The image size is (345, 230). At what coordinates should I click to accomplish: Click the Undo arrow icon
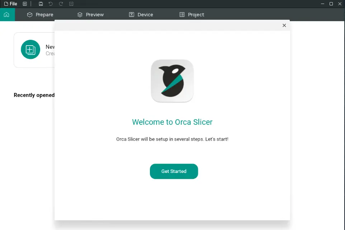pos(51,4)
